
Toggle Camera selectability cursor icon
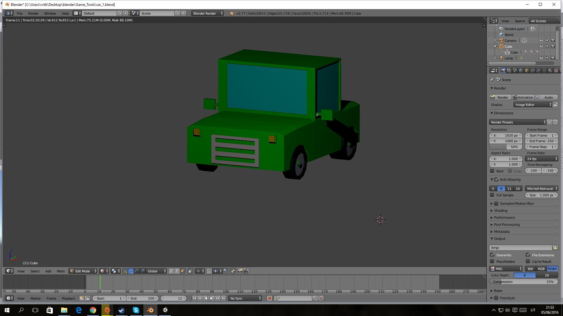[547, 41]
